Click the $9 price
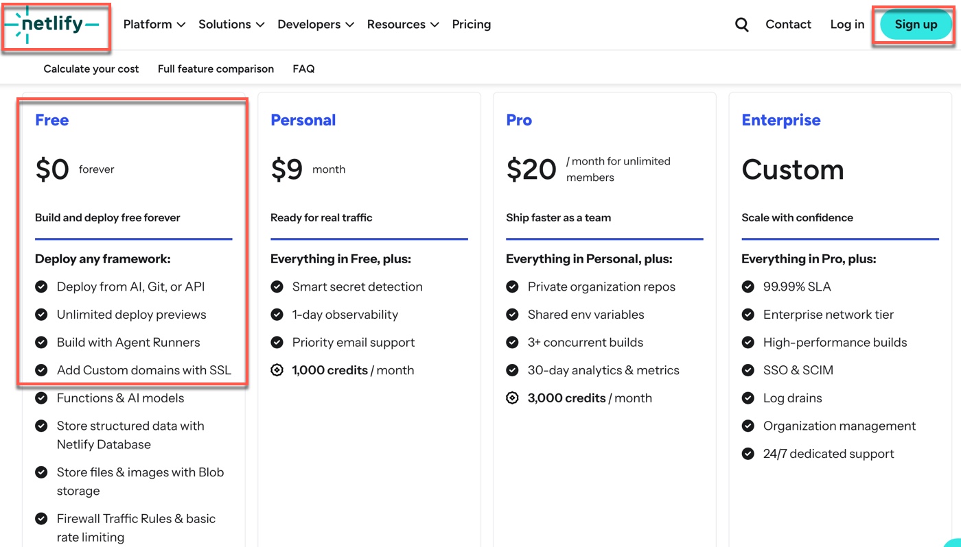 (287, 169)
